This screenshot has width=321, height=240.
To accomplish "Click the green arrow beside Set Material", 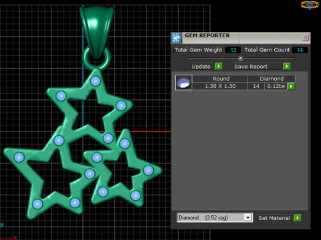I will click(298, 218).
